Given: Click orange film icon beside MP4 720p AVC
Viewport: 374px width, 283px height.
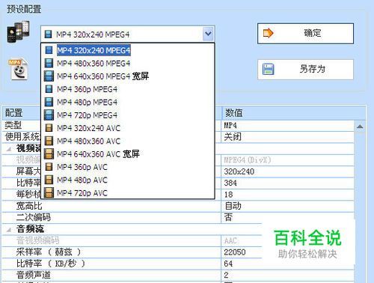Looking at the screenshot, I should coord(49,193).
